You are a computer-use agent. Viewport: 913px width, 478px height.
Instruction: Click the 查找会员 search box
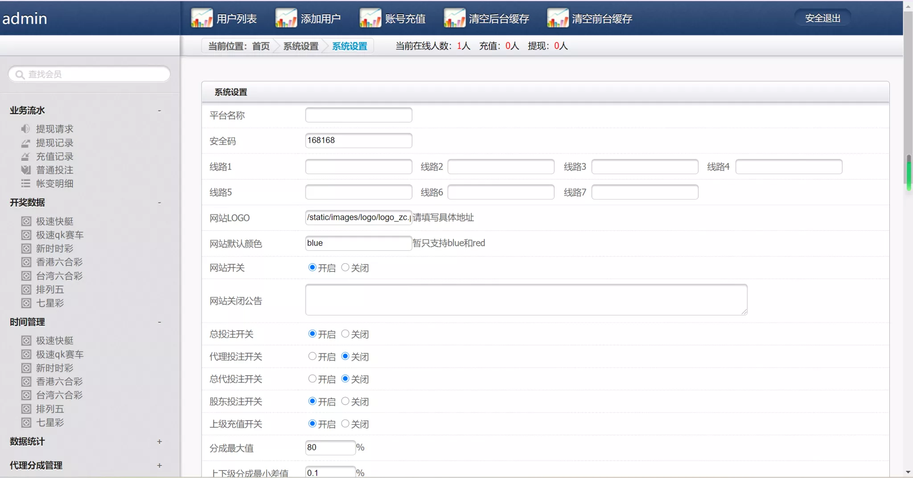click(x=89, y=74)
